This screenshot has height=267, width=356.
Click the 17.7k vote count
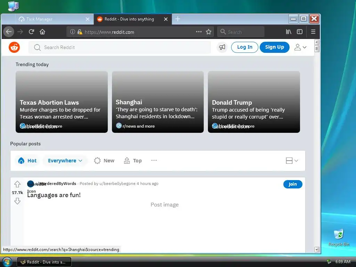[17, 193]
